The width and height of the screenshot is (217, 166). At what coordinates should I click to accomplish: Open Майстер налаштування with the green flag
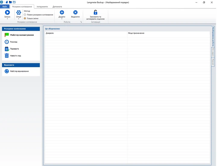[x=7, y=35]
